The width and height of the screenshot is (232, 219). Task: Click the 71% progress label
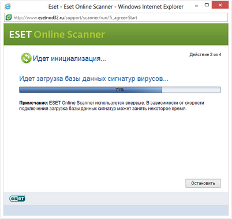pos(119,90)
